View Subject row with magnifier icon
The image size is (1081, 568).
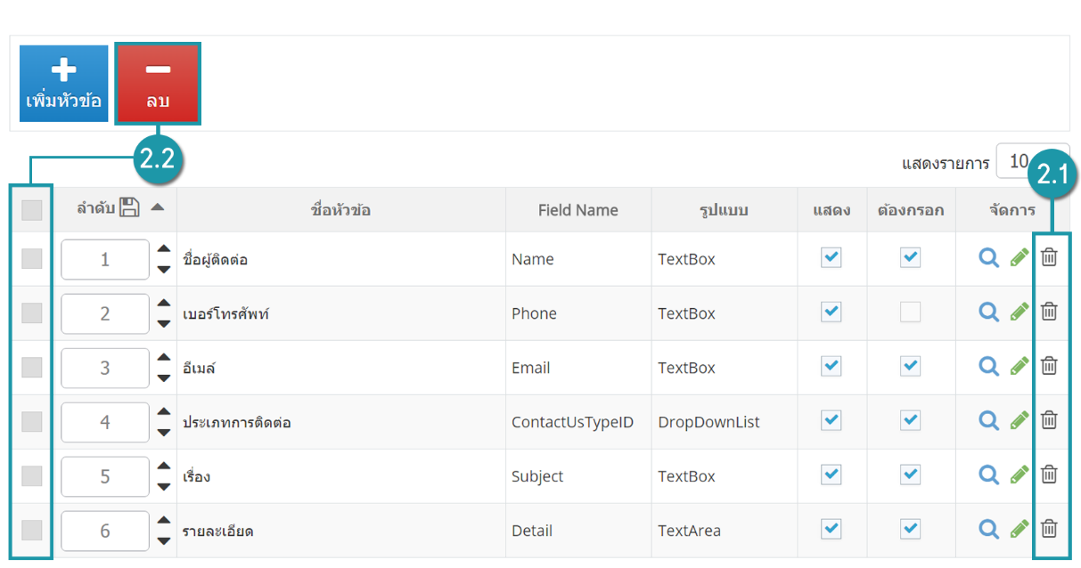(x=989, y=475)
